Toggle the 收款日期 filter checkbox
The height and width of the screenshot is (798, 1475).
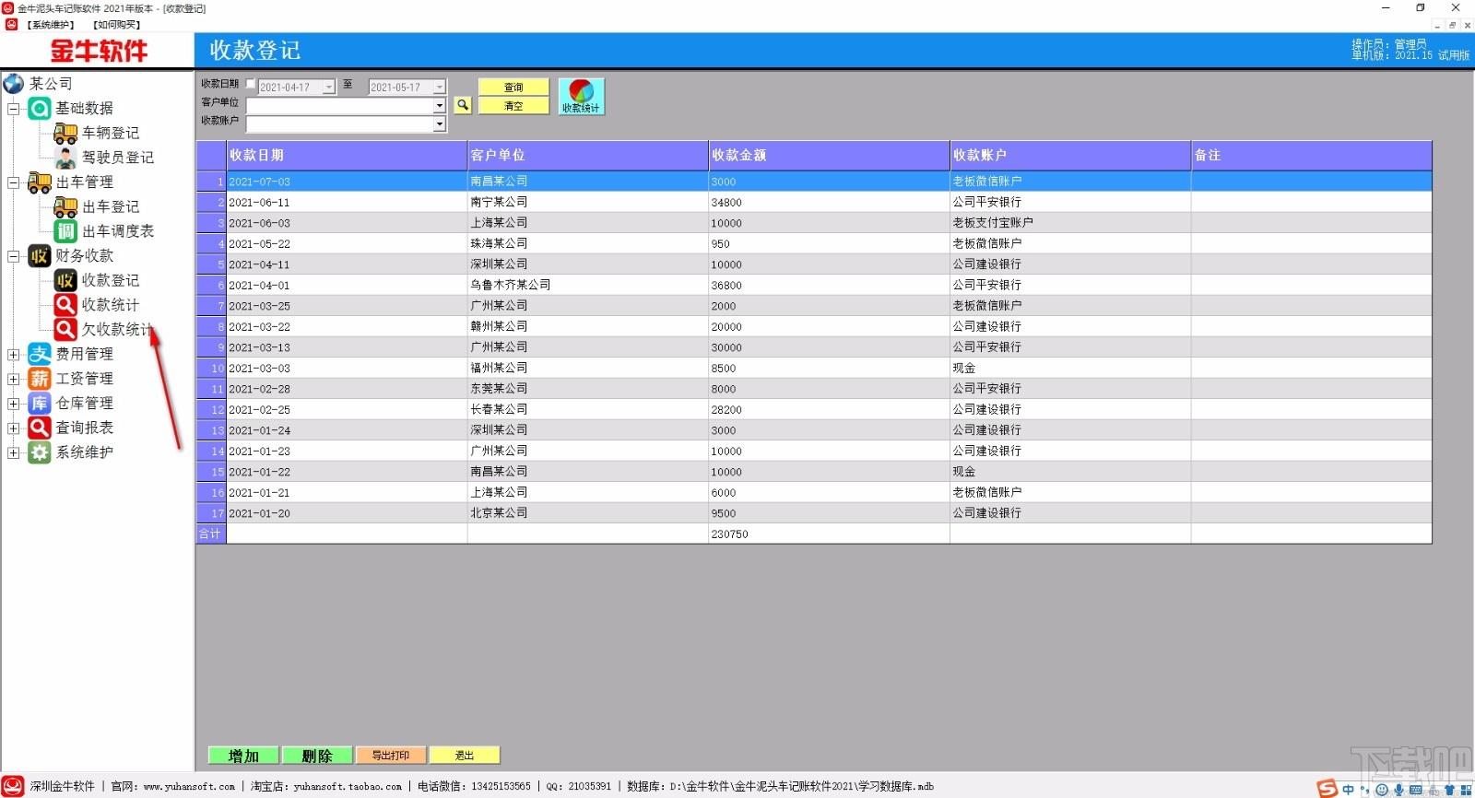click(250, 84)
